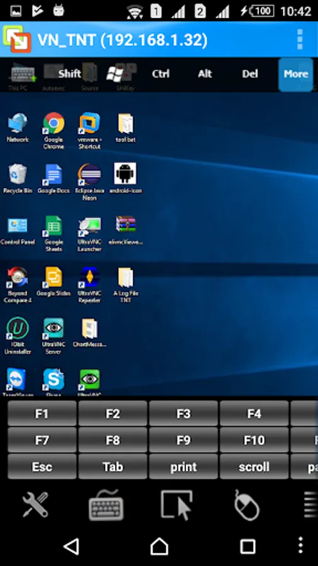Select the pointer selection mode icon
The height and width of the screenshot is (566, 318).
(x=177, y=504)
